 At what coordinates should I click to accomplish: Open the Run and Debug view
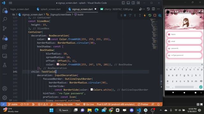pyautogui.click(x=5, y=38)
